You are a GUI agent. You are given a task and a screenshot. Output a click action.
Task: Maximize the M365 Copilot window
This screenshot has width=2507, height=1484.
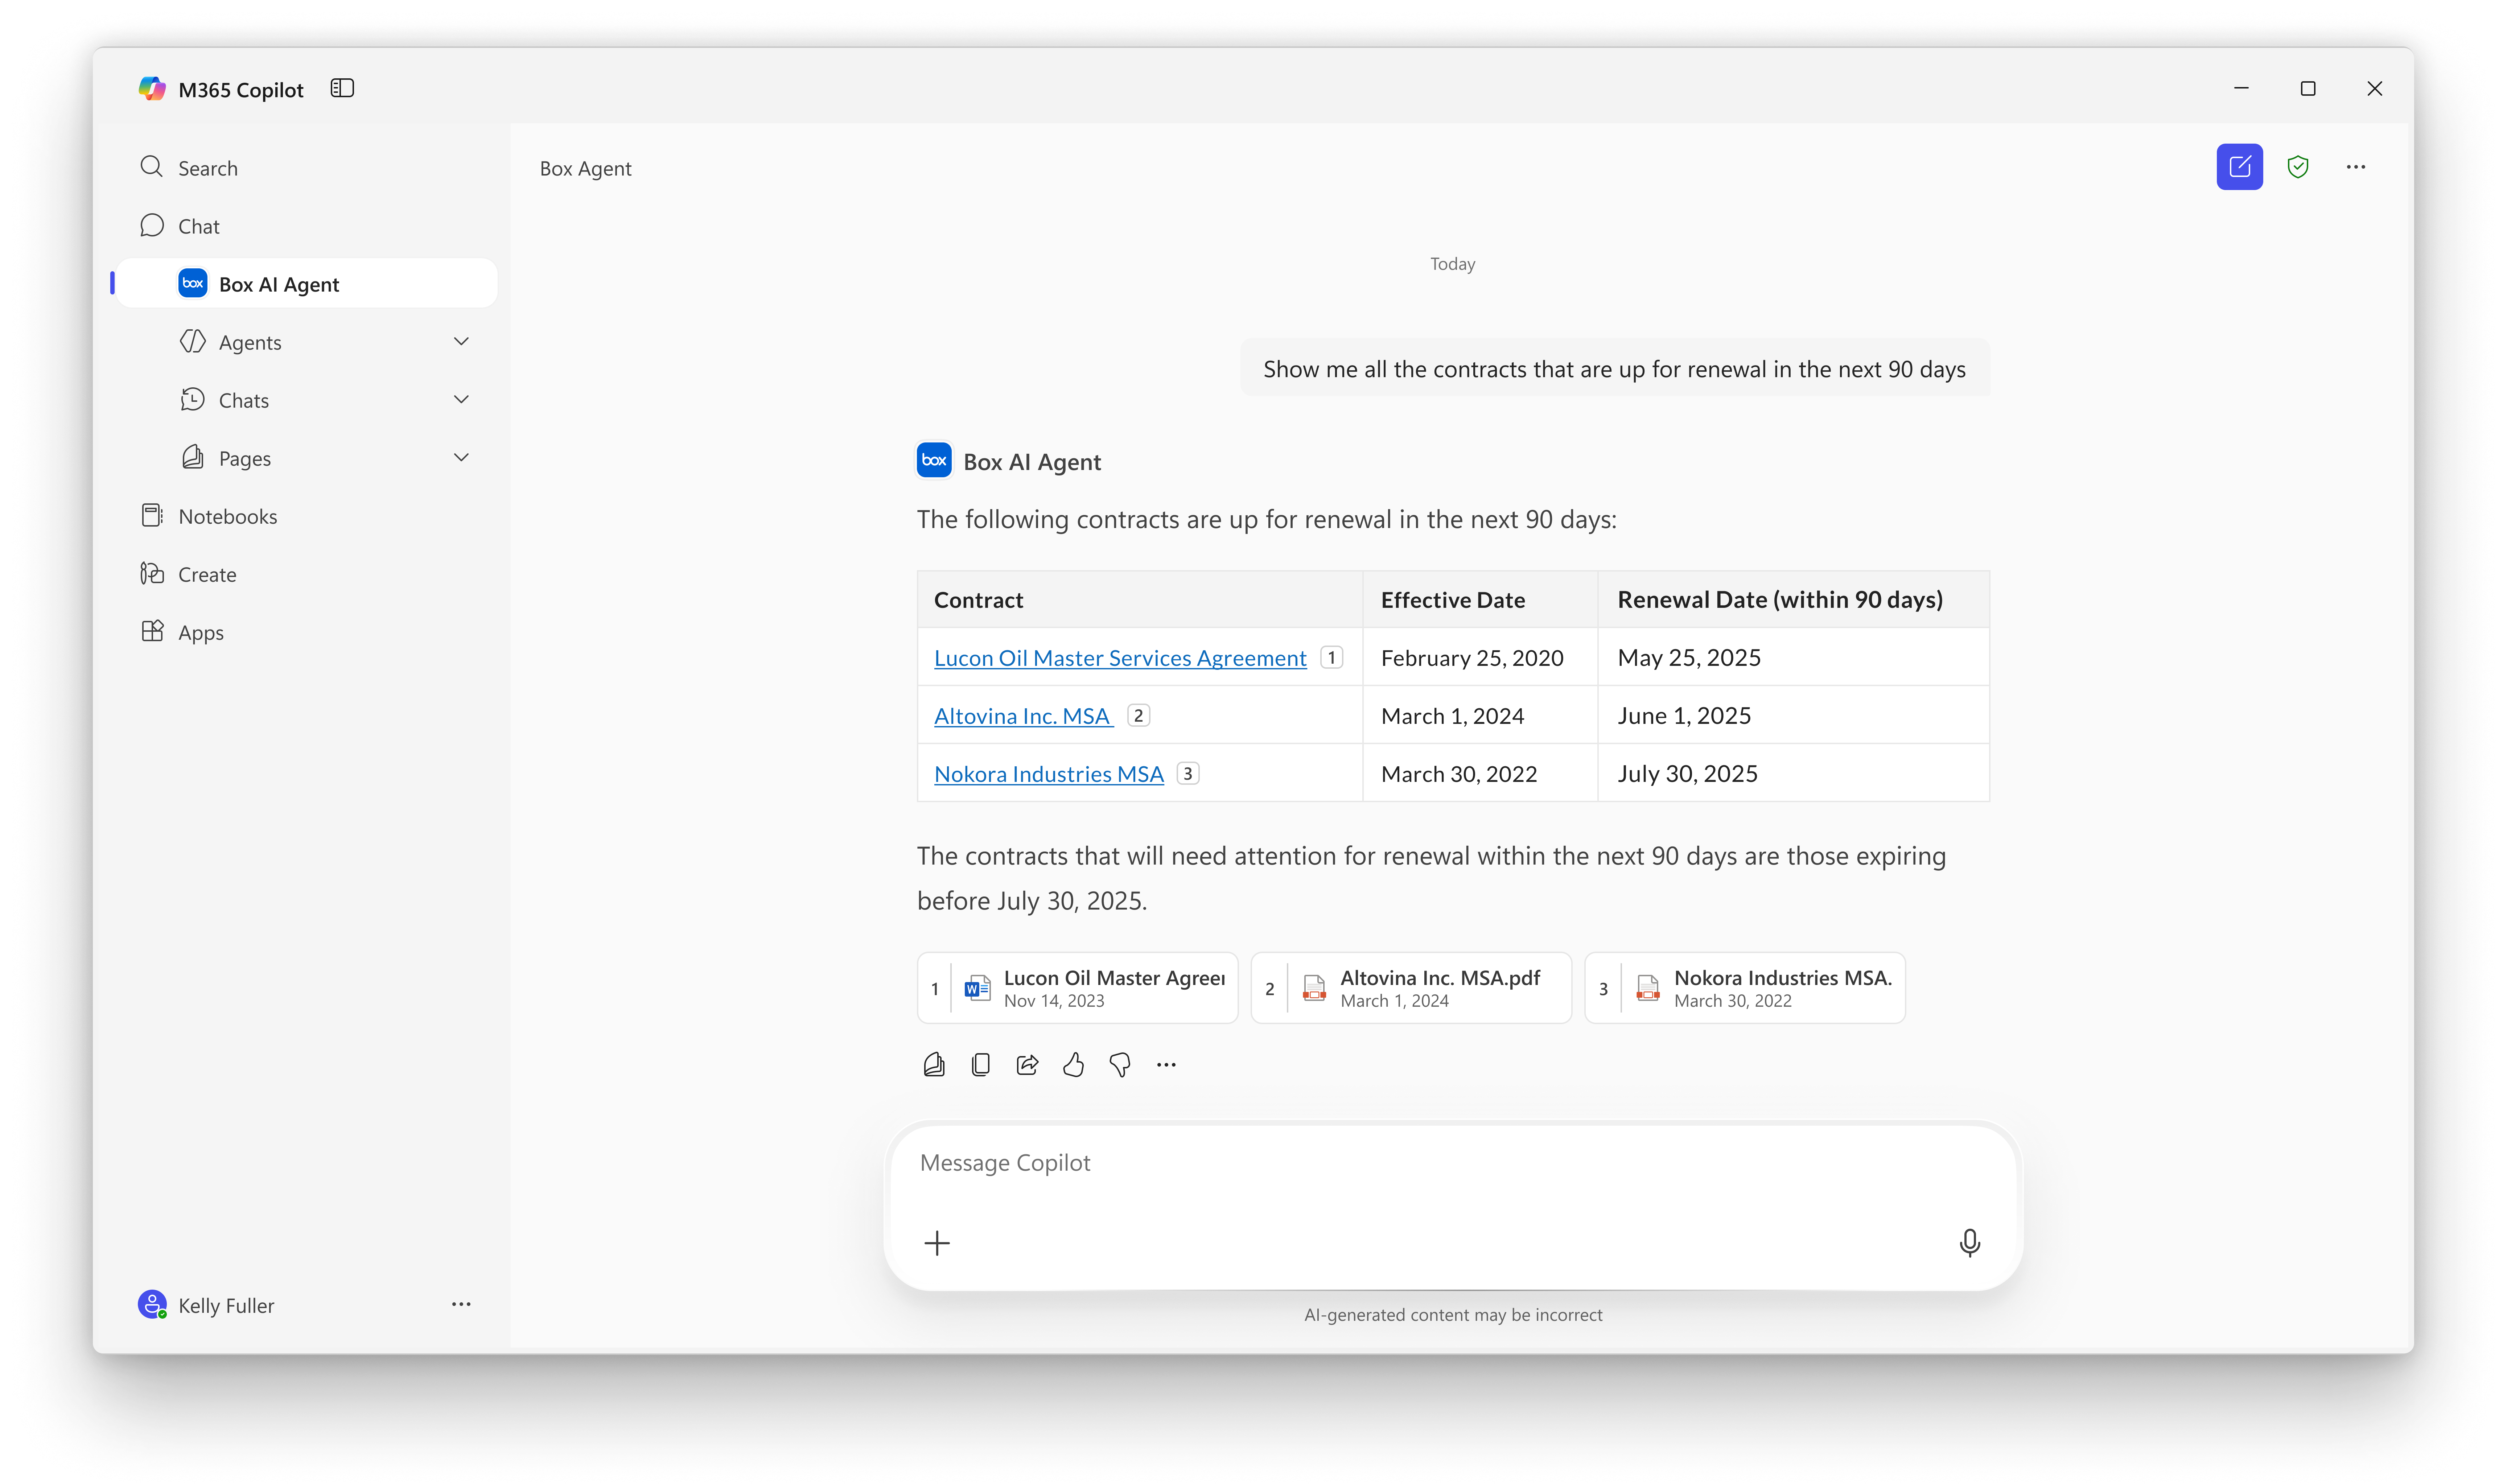point(2308,88)
